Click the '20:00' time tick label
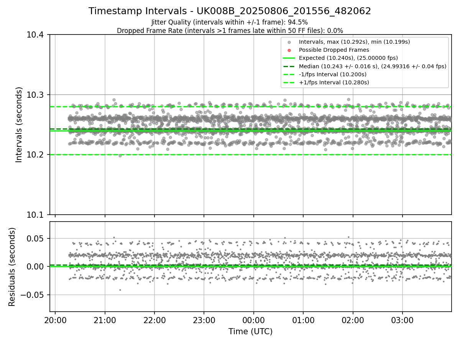 55,320
